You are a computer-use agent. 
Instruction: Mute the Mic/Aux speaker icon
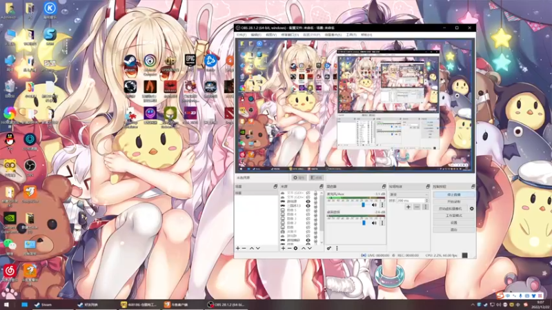coord(375,205)
